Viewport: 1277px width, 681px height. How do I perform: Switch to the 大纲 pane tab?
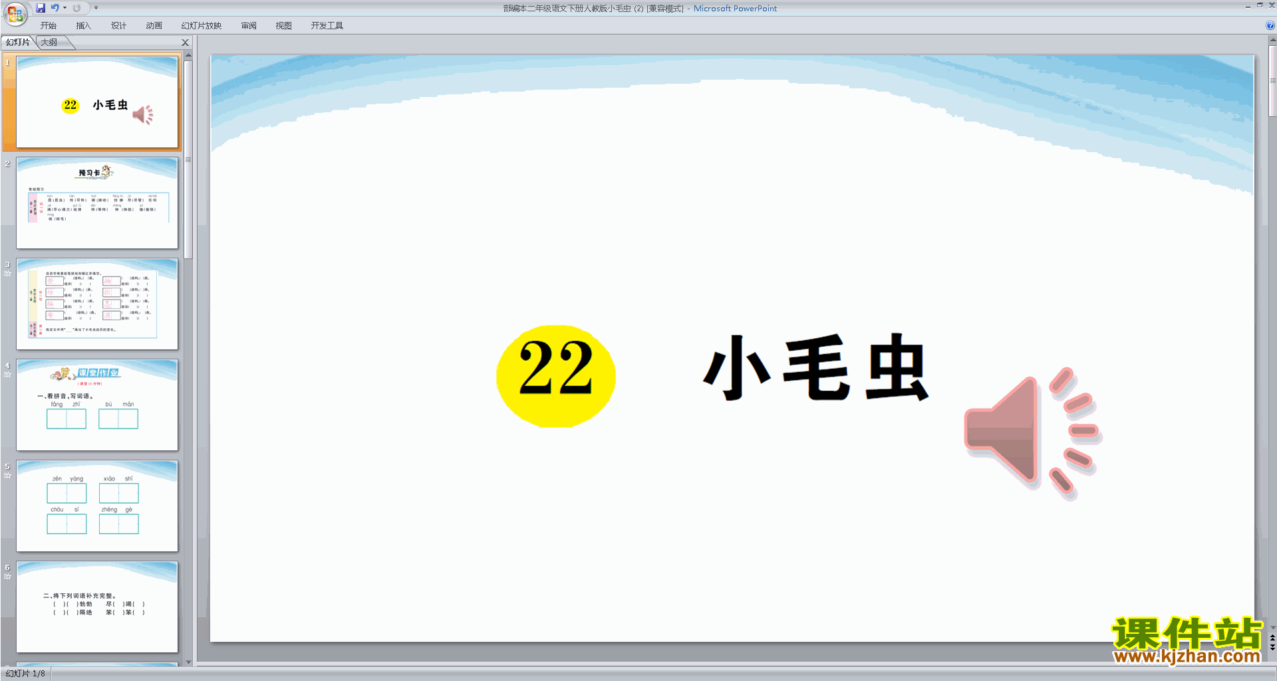tap(49, 43)
